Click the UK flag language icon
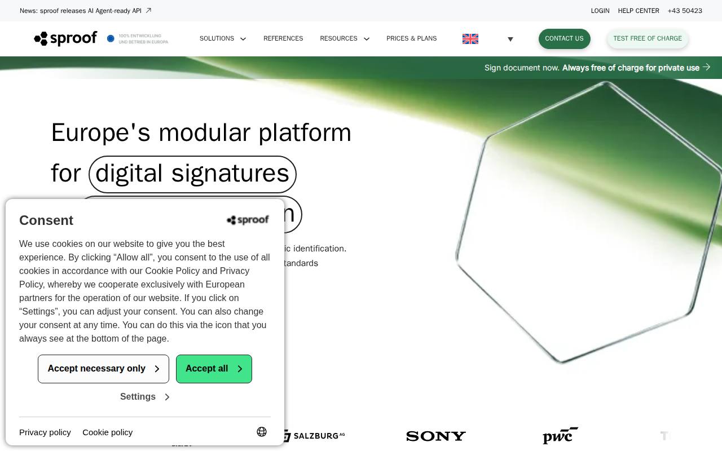 coord(470,39)
